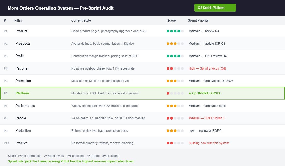Click the P2 row number

(x=6, y=44)
